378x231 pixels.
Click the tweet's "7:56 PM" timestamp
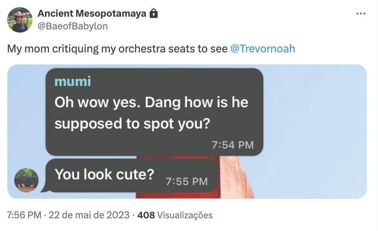[x=24, y=215]
